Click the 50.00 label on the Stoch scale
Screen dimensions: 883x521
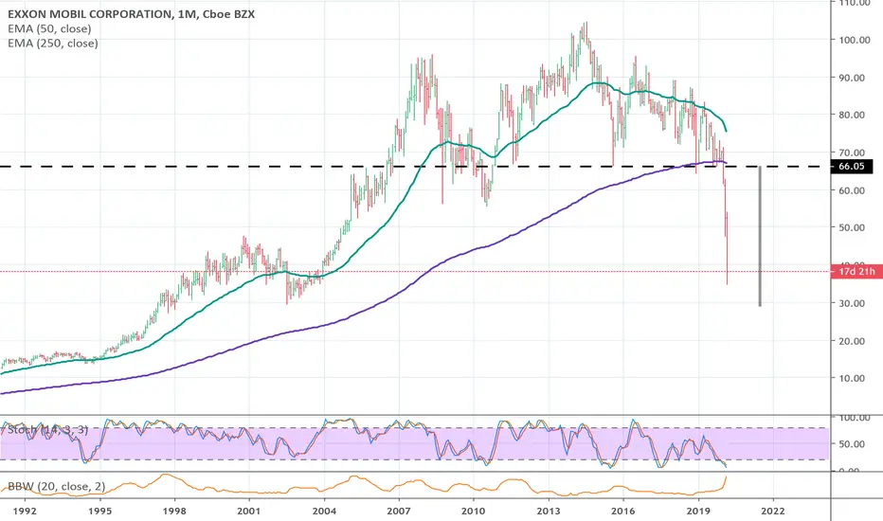pyautogui.click(x=852, y=444)
